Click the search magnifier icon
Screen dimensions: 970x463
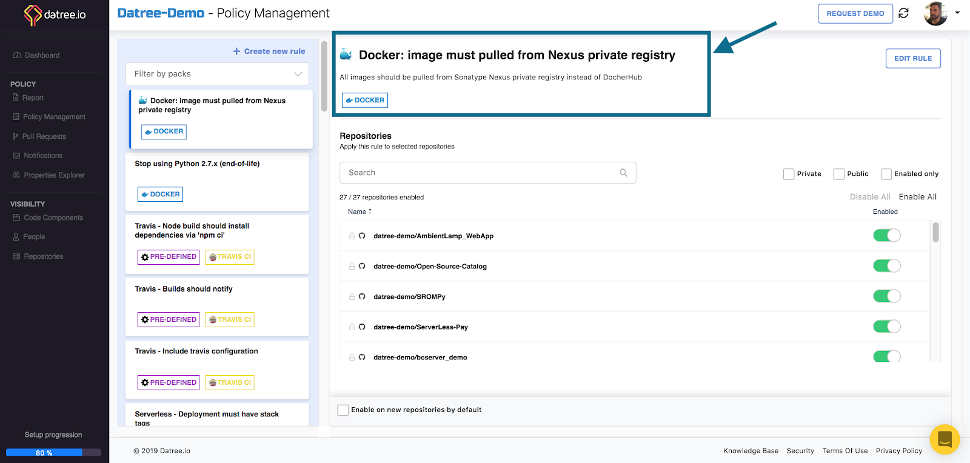click(623, 173)
